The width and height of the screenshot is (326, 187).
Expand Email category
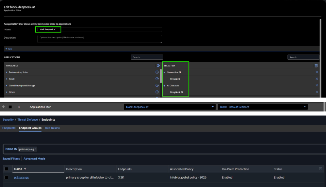pos(6,79)
